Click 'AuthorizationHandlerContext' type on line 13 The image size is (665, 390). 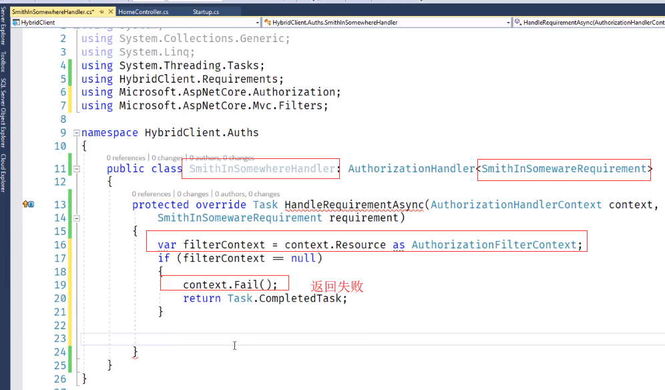[516, 205]
